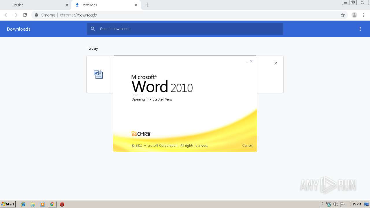The width and height of the screenshot is (370, 208).
Task: Open the red Opera taskbar icon
Action: pos(62,204)
